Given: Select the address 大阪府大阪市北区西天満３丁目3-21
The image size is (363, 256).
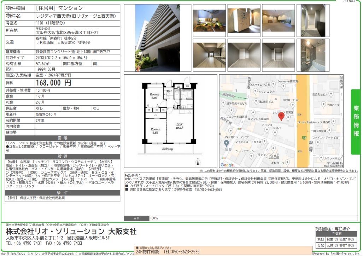Looking at the screenshot, I should click(x=67, y=33).
